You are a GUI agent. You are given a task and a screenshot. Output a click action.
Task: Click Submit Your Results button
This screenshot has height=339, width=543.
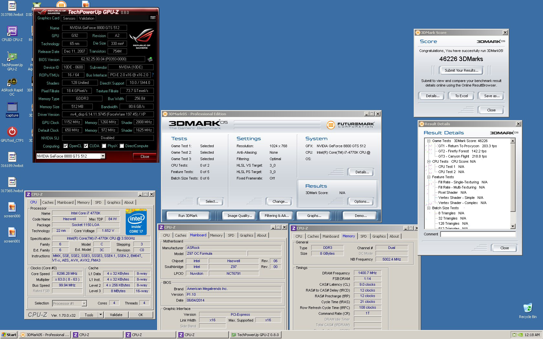(x=461, y=70)
